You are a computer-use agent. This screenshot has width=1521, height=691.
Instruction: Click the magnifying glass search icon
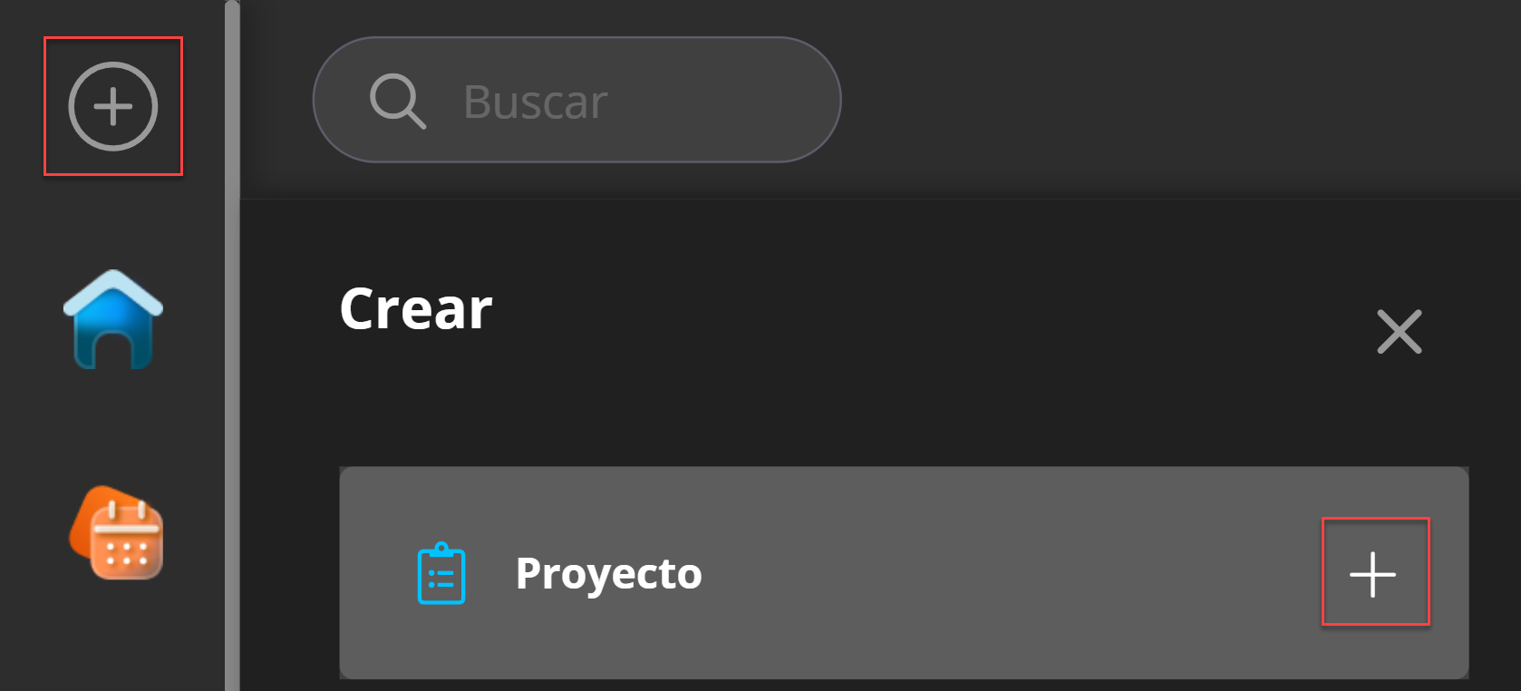397,101
